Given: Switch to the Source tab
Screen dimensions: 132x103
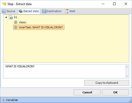Looking at the screenshot, I should pyautogui.click(x=9, y=11).
